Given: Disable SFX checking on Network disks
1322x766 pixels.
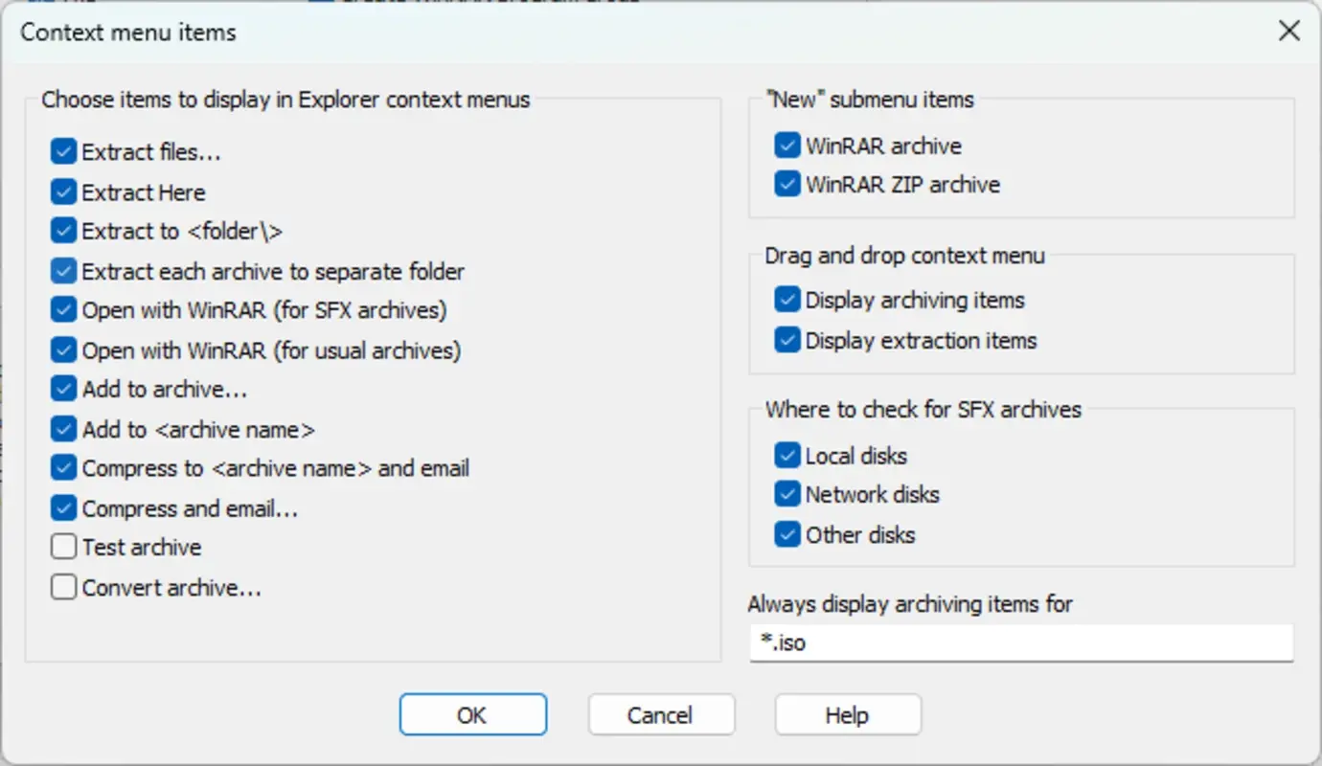Looking at the screenshot, I should pos(786,494).
